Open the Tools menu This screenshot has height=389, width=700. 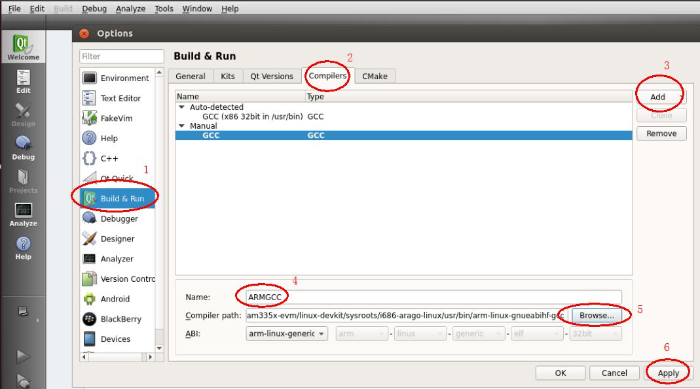164,8
